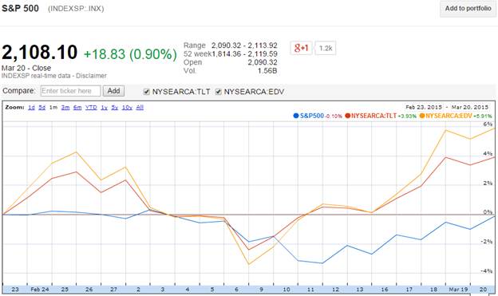Select the orange NYSEARCA:EDV legend dot
498x296 pixels.
[x=422, y=116]
